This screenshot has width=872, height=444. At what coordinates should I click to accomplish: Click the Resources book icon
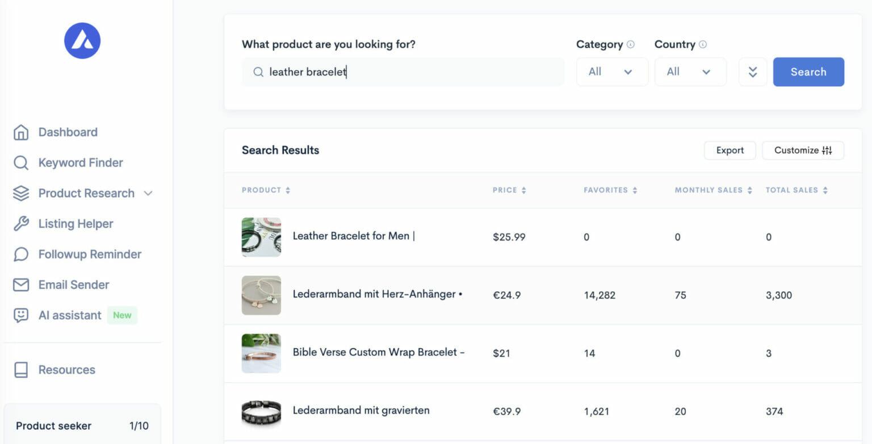coord(22,370)
